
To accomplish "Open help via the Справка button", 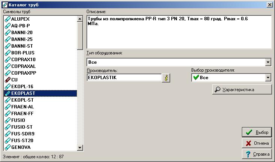I will coord(257,154).
